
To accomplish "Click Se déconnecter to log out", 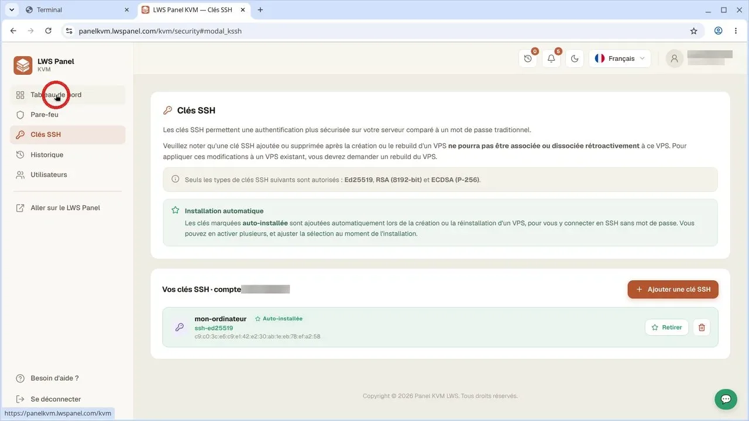I will click(56, 399).
